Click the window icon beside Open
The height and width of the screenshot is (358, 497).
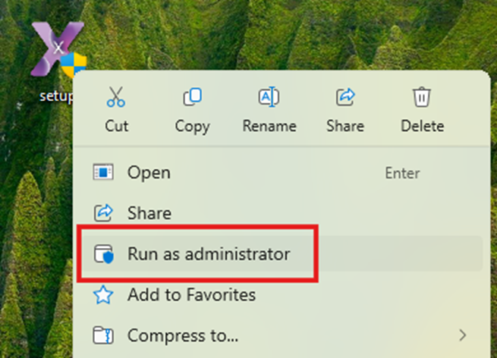click(x=102, y=173)
